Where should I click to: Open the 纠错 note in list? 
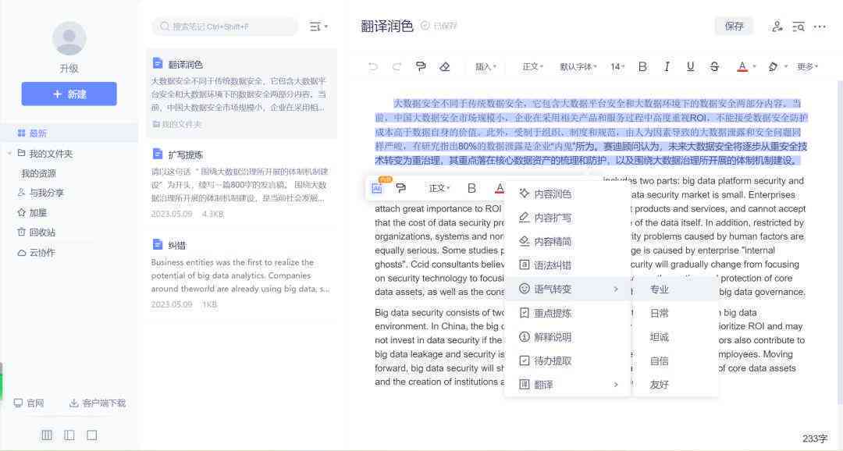coord(241,274)
